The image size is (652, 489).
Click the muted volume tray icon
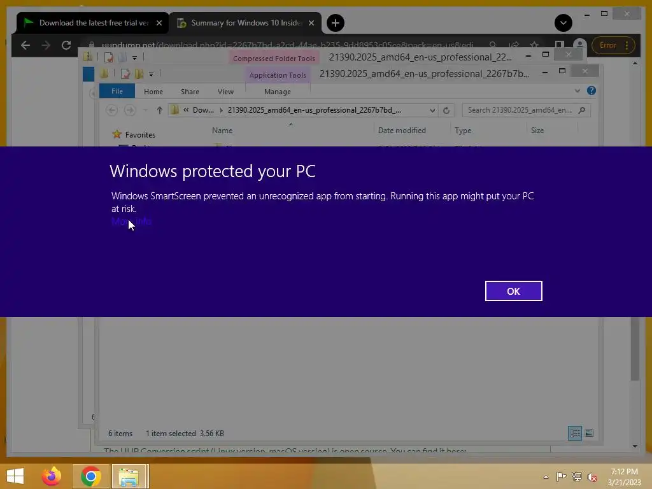coord(592,476)
